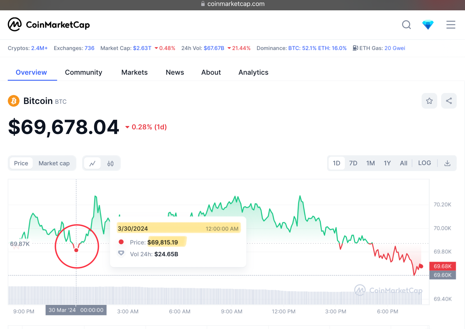Image resolution: width=465 pixels, height=329 pixels.
Task: Click the lock icon in address bar
Action: coord(203,4)
